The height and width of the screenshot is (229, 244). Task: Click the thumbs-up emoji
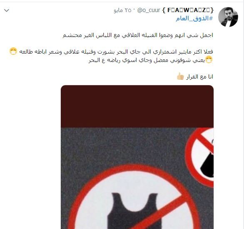point(181,76)
